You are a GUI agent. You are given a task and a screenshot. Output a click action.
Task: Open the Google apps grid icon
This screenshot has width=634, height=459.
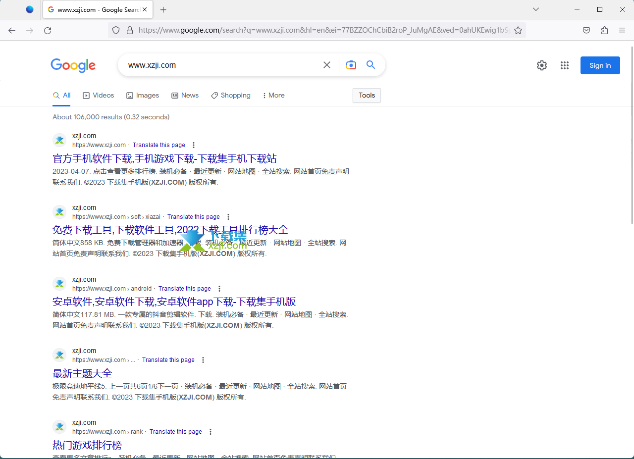(565, 65)
